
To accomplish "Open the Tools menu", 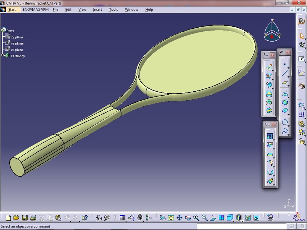I will (113, 9).
